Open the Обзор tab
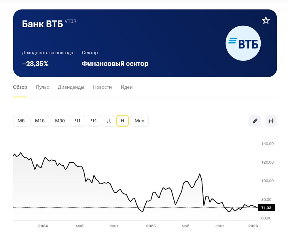 coord(20,87)
